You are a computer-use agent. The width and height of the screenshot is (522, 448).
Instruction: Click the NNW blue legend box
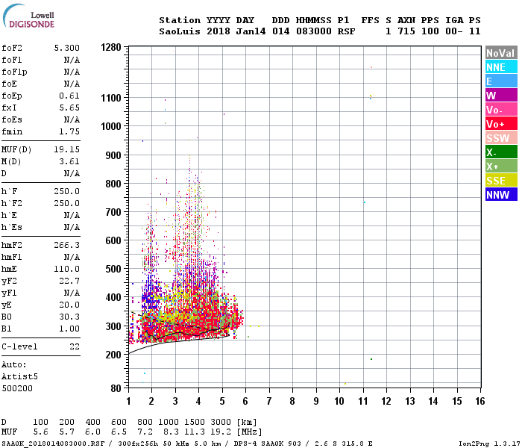tap(501, 194)
